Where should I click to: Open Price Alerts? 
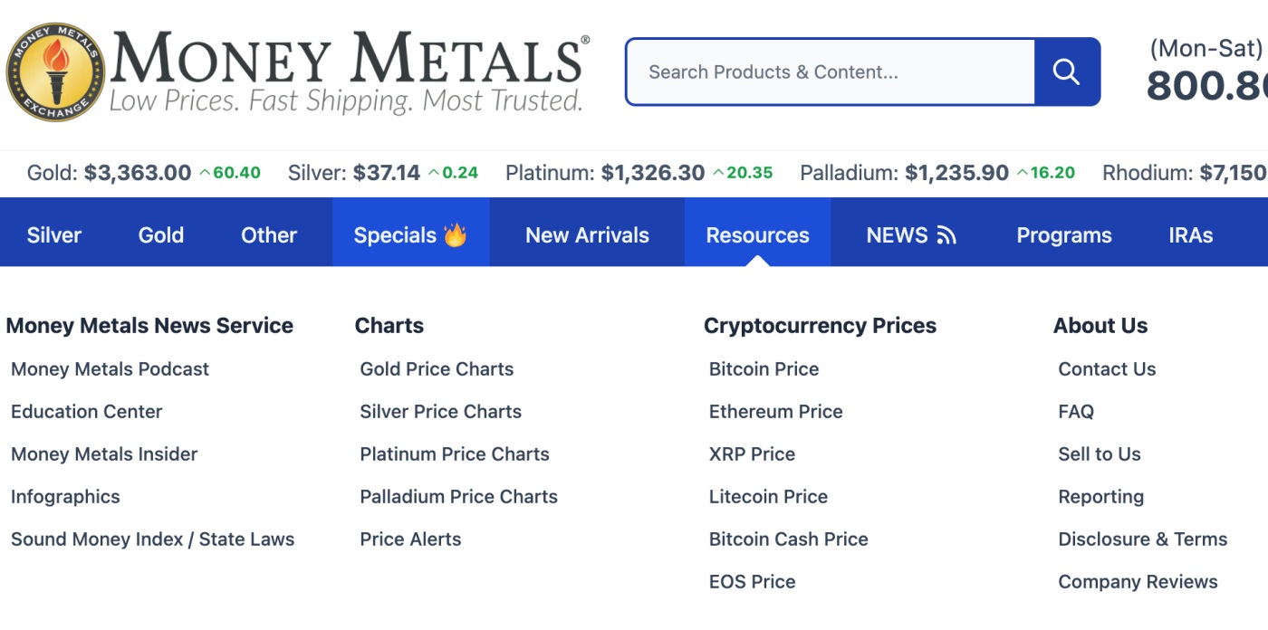click(410, 539)
